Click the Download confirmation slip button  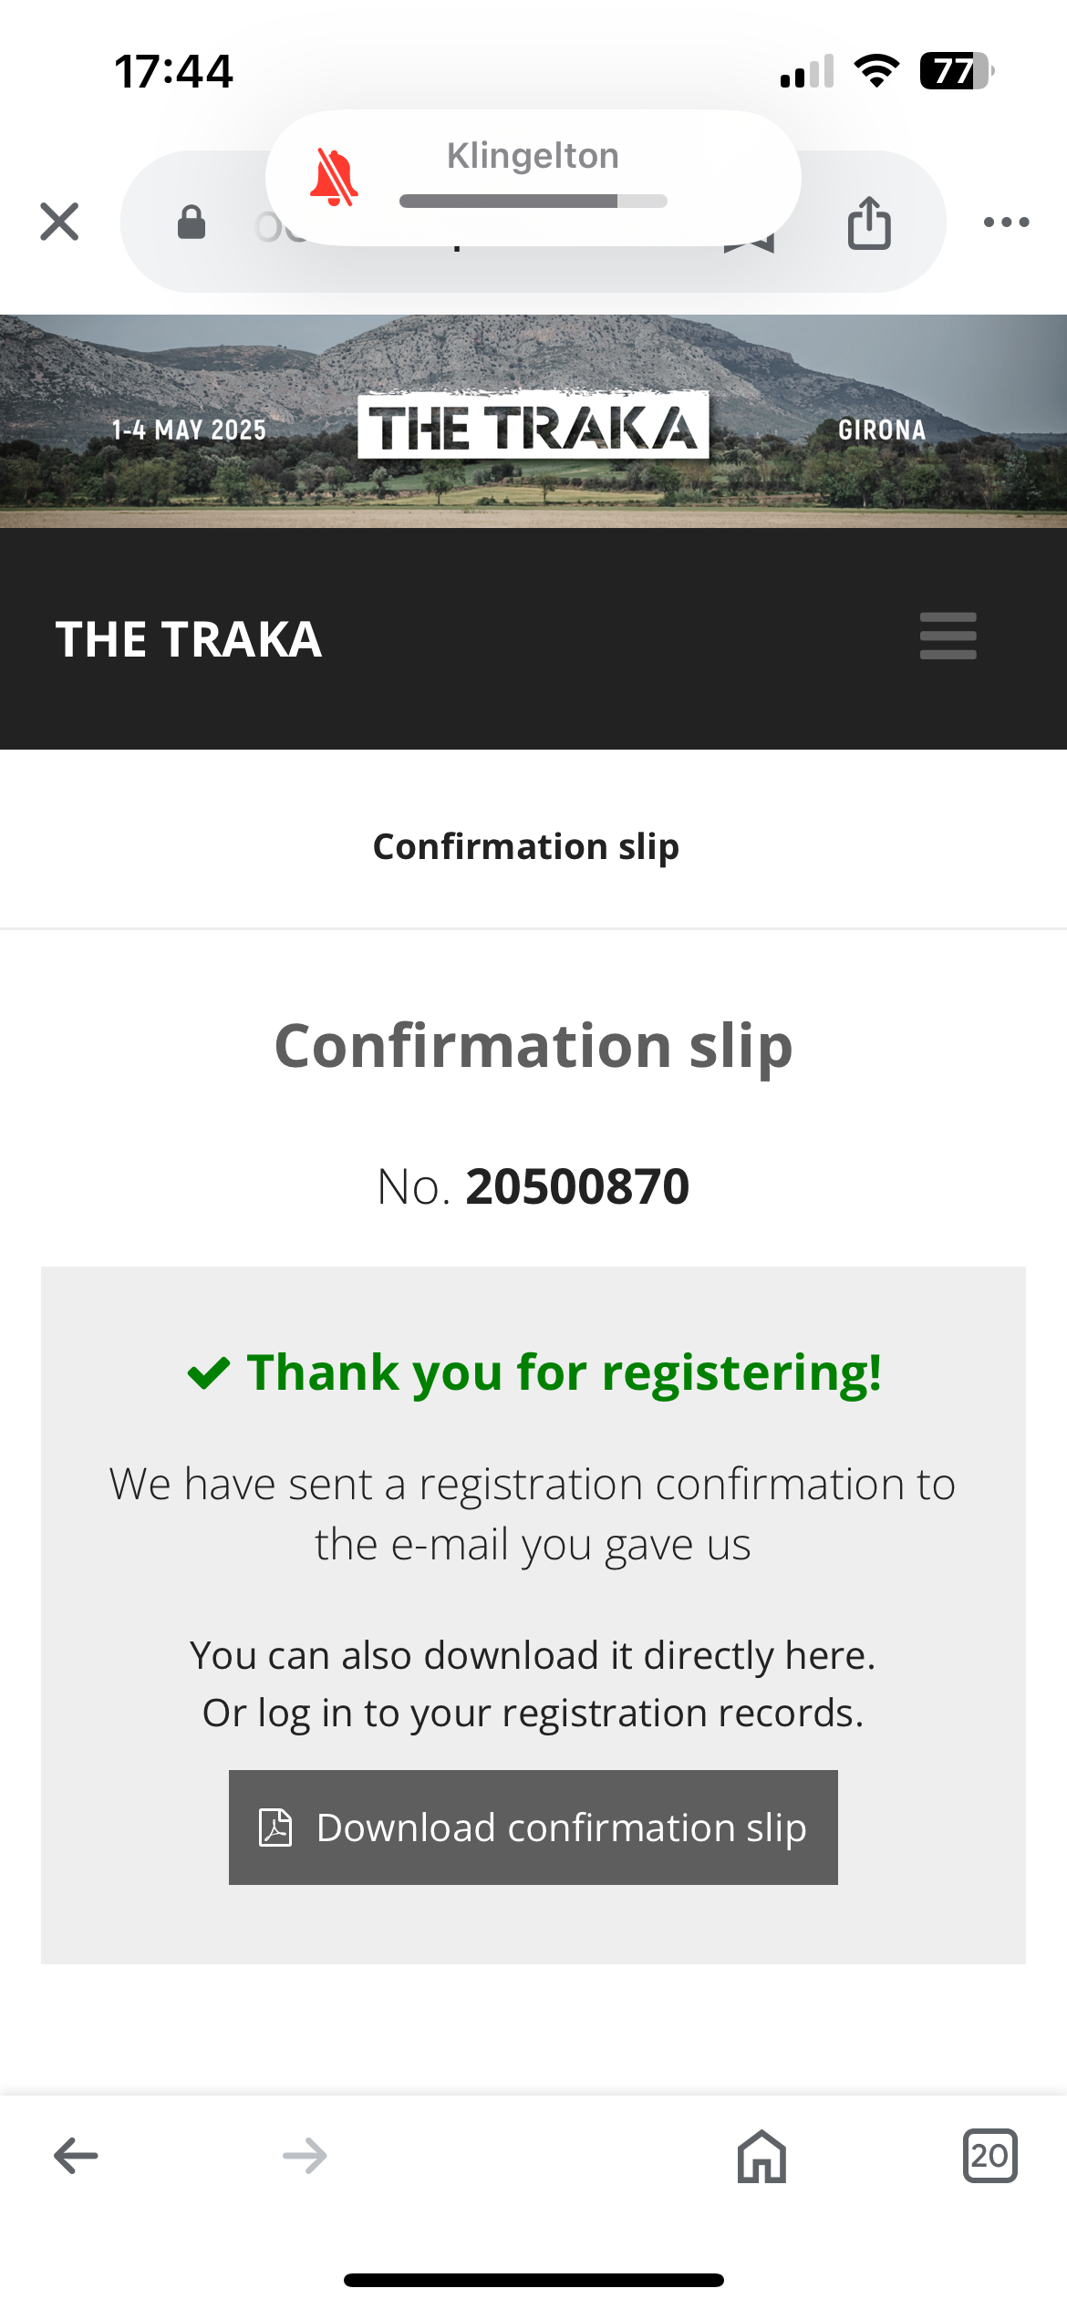pyautogui.click(x=533, y=1828)
